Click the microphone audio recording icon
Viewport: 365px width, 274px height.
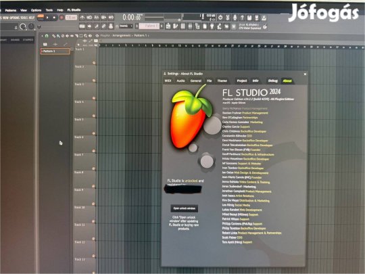[235, 18]
